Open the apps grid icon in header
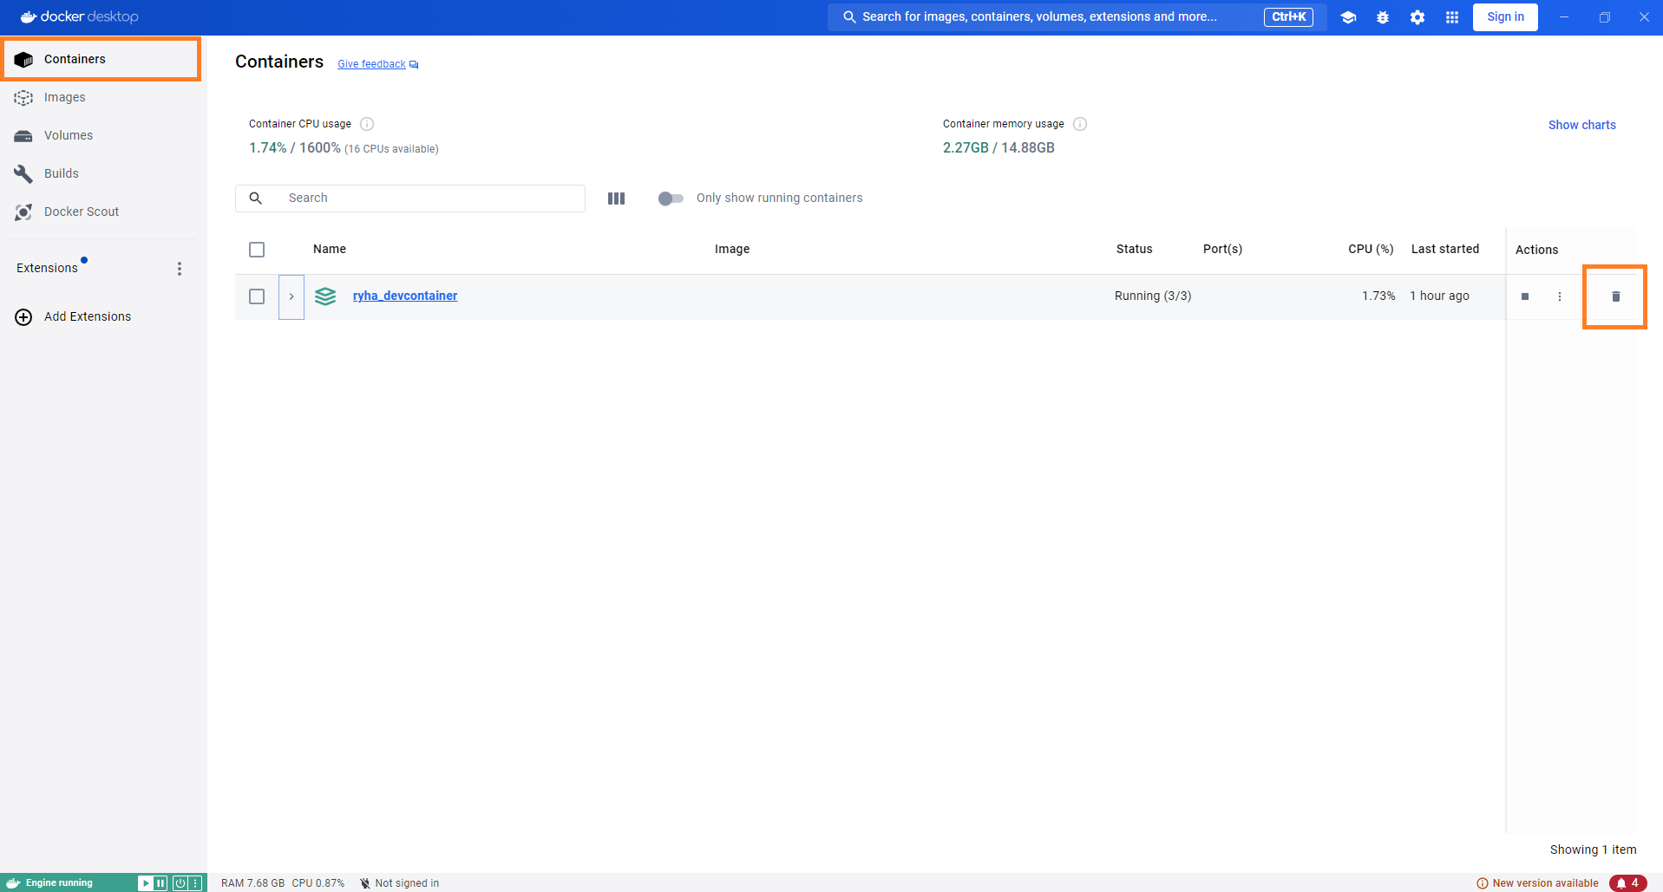 coord(1452,17)
